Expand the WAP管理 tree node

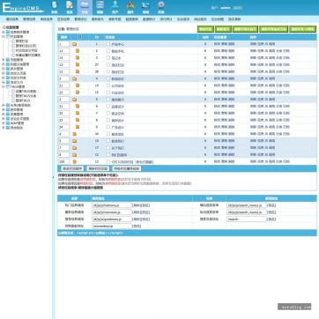tap(4, 123)
